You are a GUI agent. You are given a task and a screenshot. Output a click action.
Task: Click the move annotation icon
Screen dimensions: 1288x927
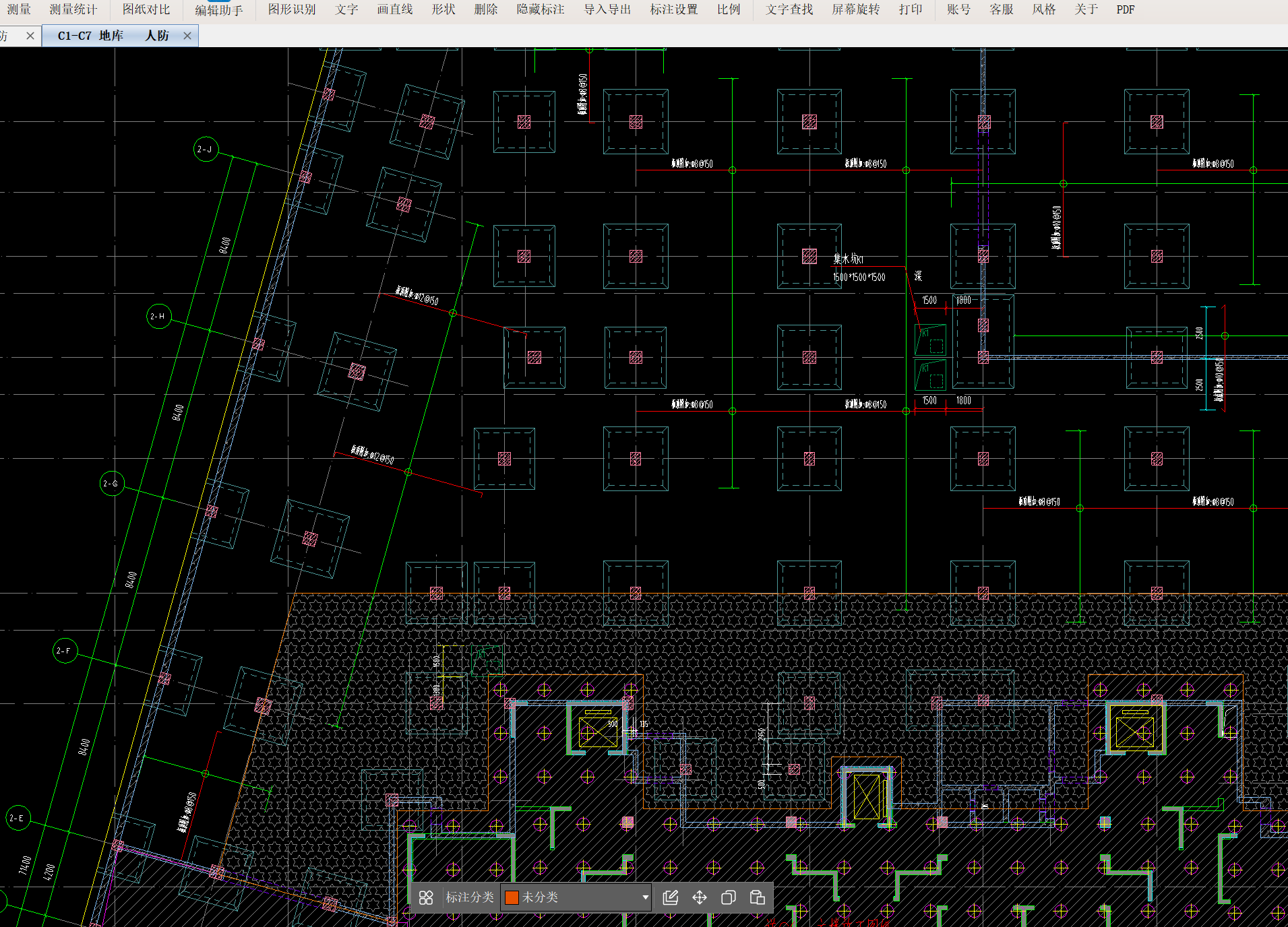[700, 897]
